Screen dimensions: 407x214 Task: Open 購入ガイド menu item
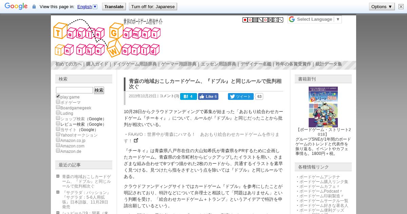(97, 64)
